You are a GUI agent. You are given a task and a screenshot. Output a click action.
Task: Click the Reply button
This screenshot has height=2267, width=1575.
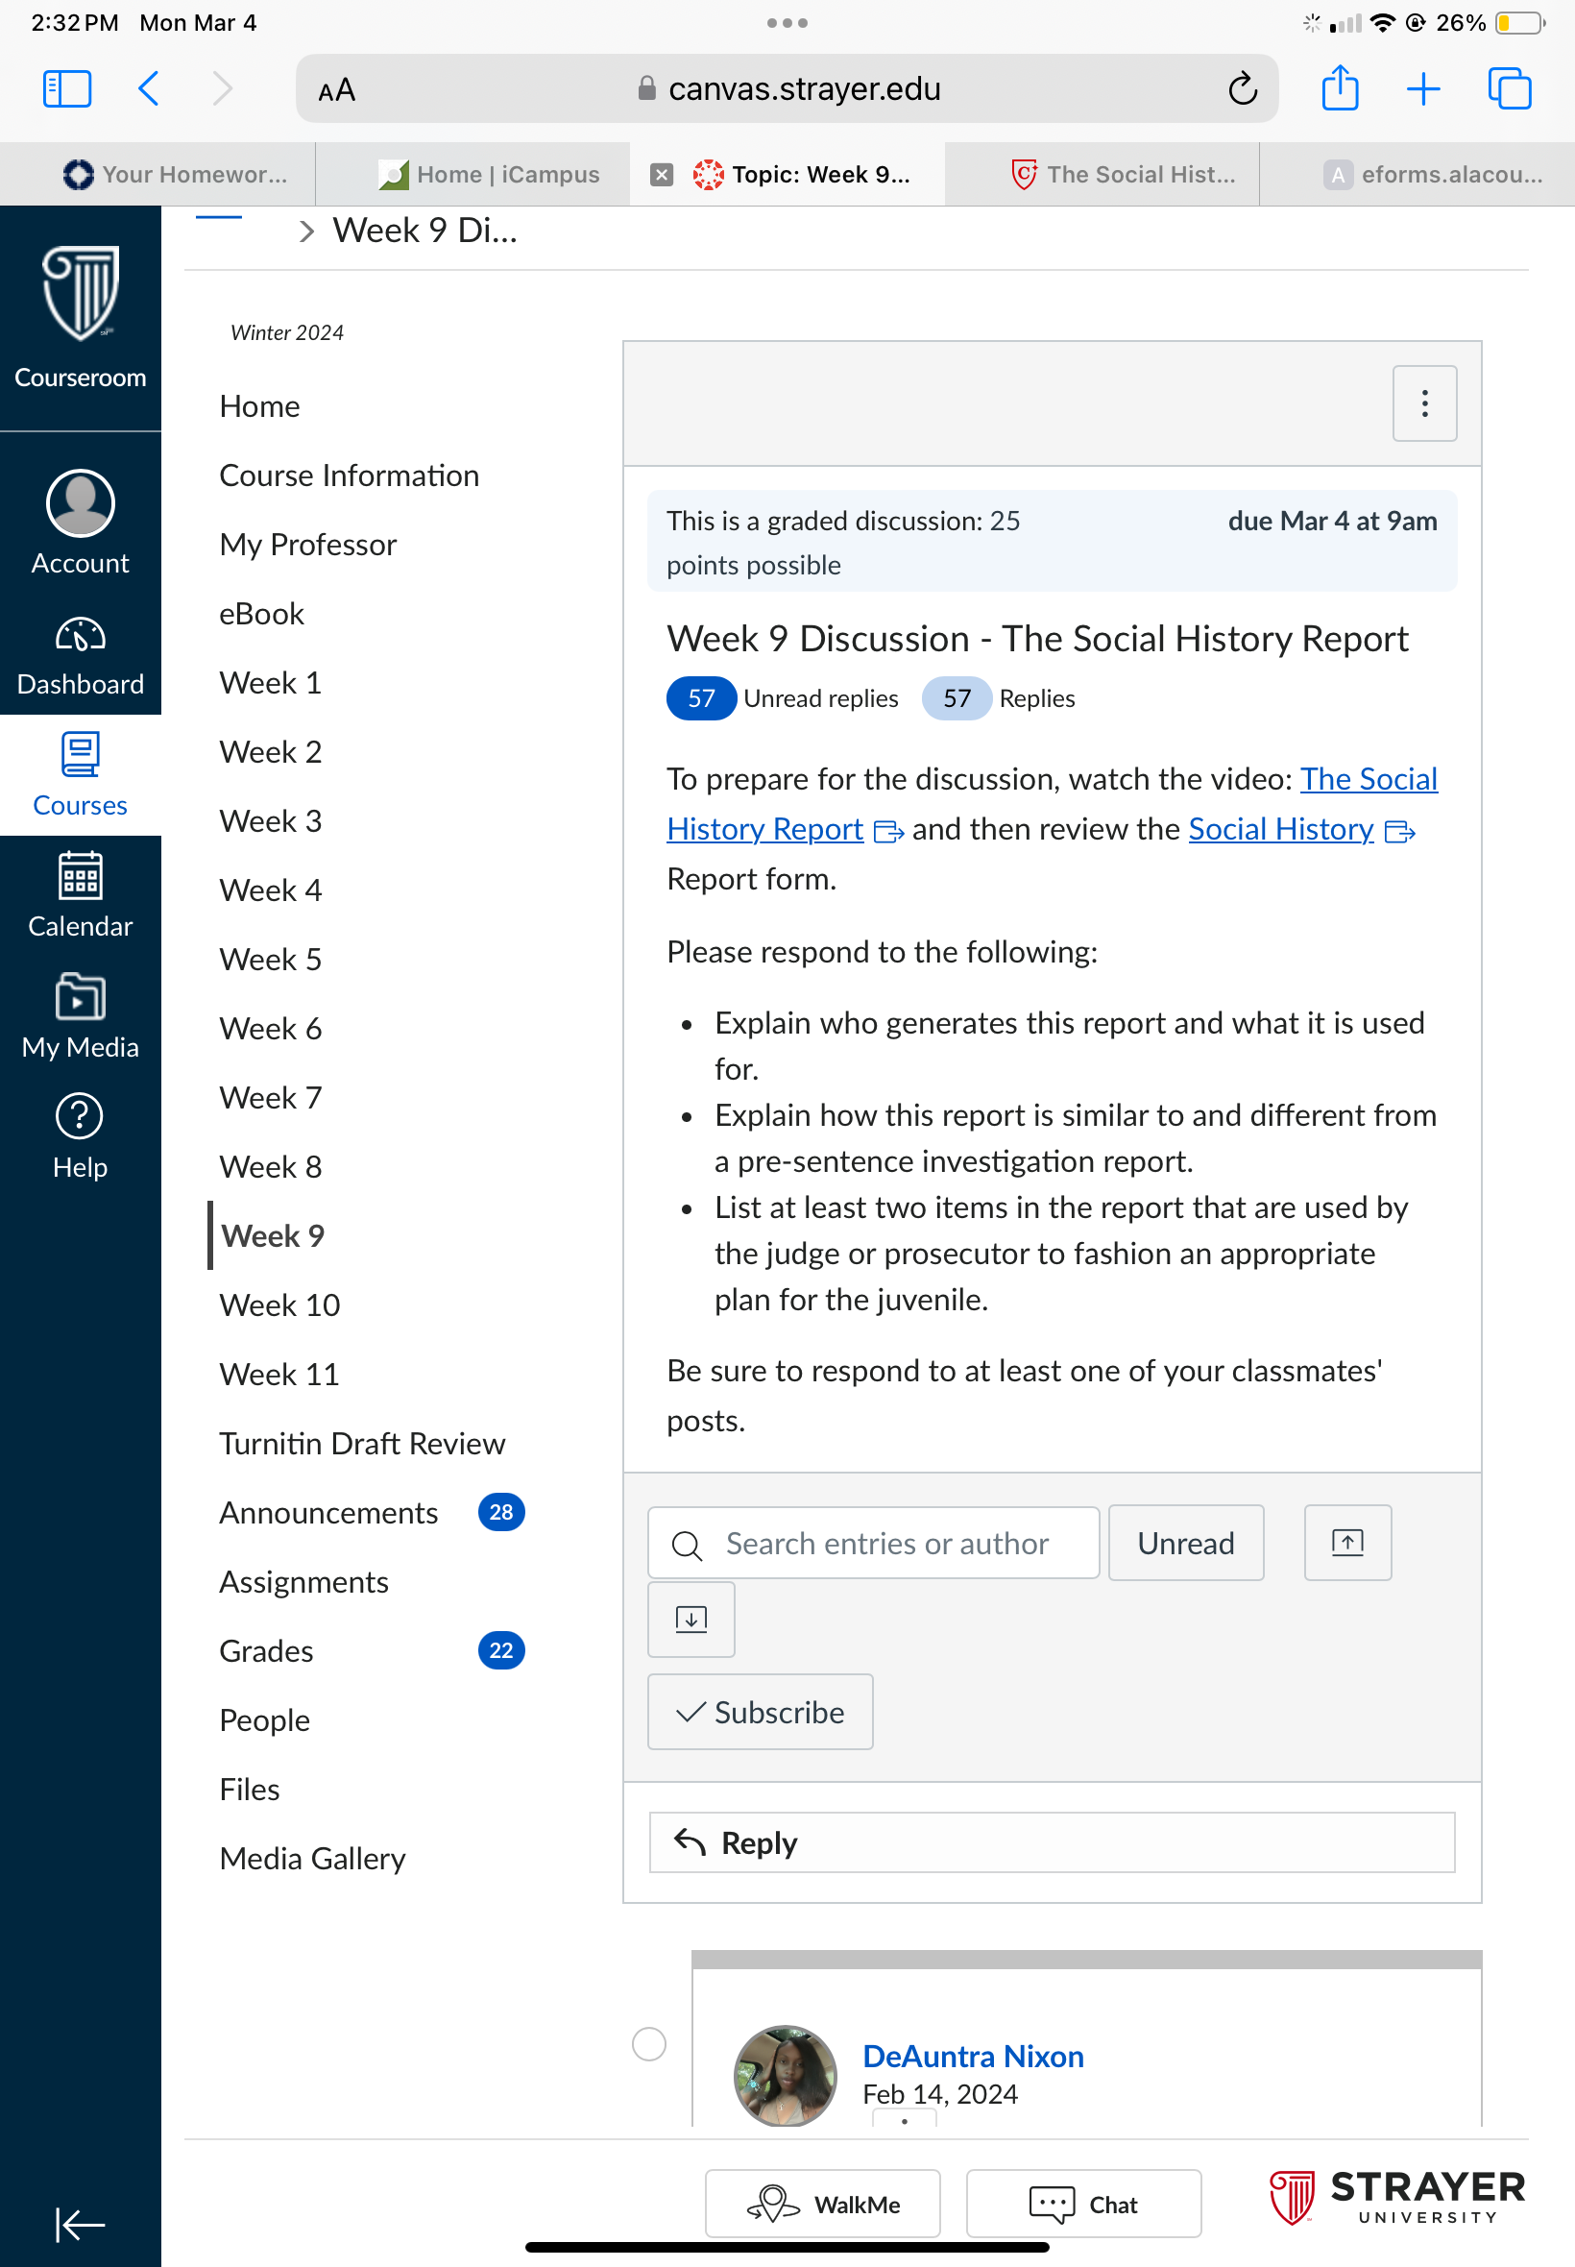tap(1051, 1841)
